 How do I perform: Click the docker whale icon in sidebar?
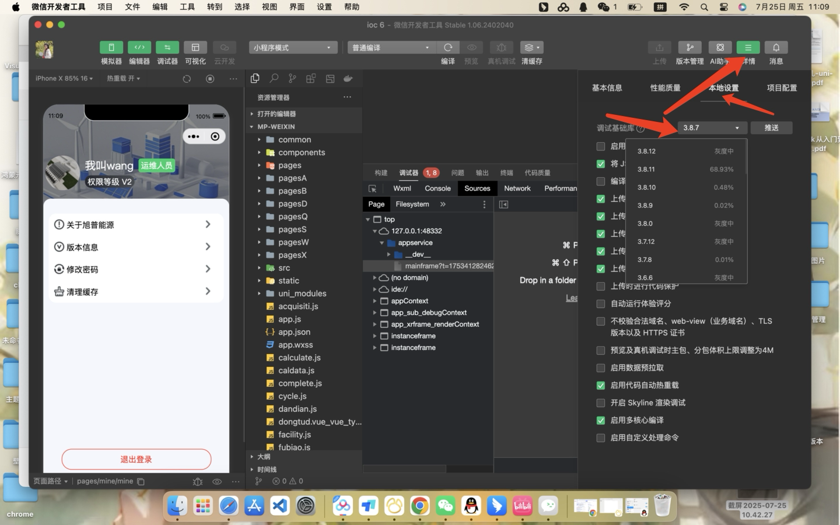348,79
